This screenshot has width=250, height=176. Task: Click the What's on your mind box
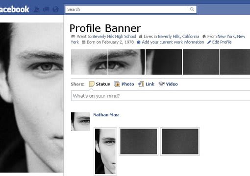point(160,96)
